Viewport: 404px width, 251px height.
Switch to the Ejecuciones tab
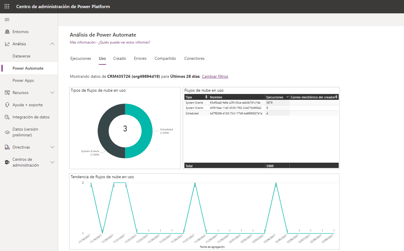(x=81, y=58)
